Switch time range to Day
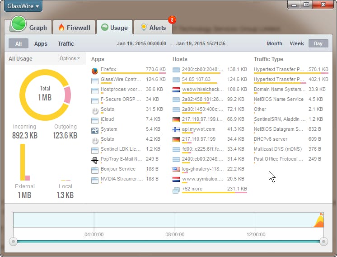The width and height of the screenshot is (337, 257). [x=318, y=43]
